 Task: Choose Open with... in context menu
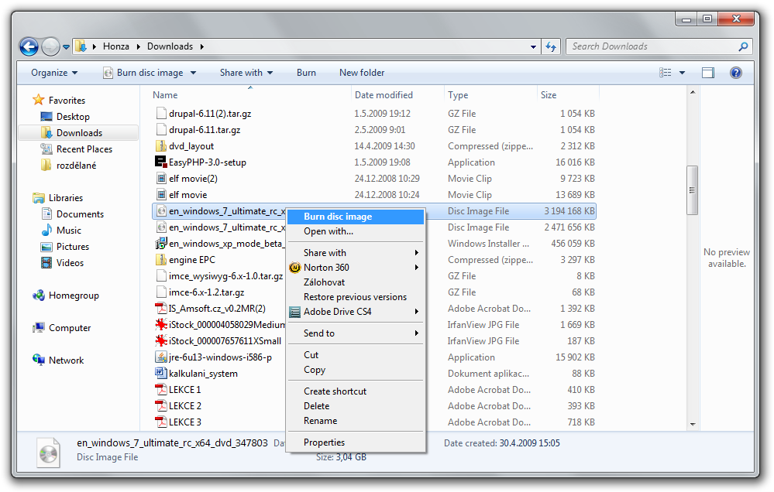[x=356, y=231]
